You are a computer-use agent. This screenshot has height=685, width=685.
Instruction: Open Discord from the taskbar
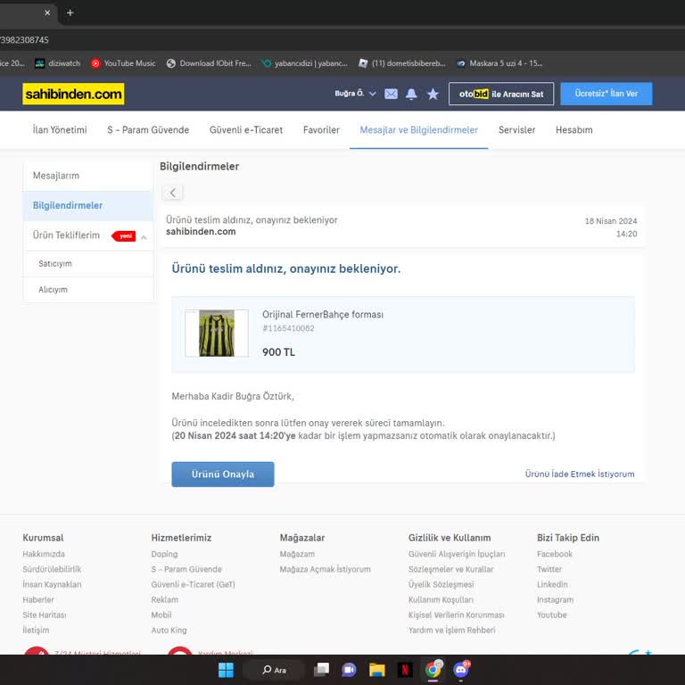pos(461,670)
